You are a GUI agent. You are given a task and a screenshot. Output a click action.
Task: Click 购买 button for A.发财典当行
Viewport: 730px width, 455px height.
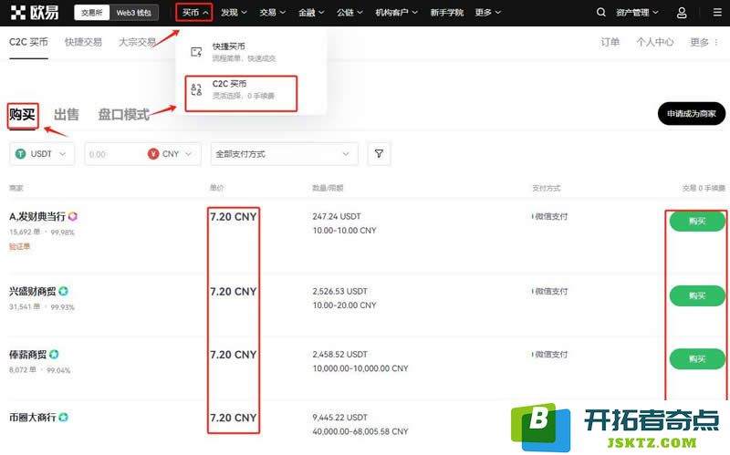pos(697,221)
